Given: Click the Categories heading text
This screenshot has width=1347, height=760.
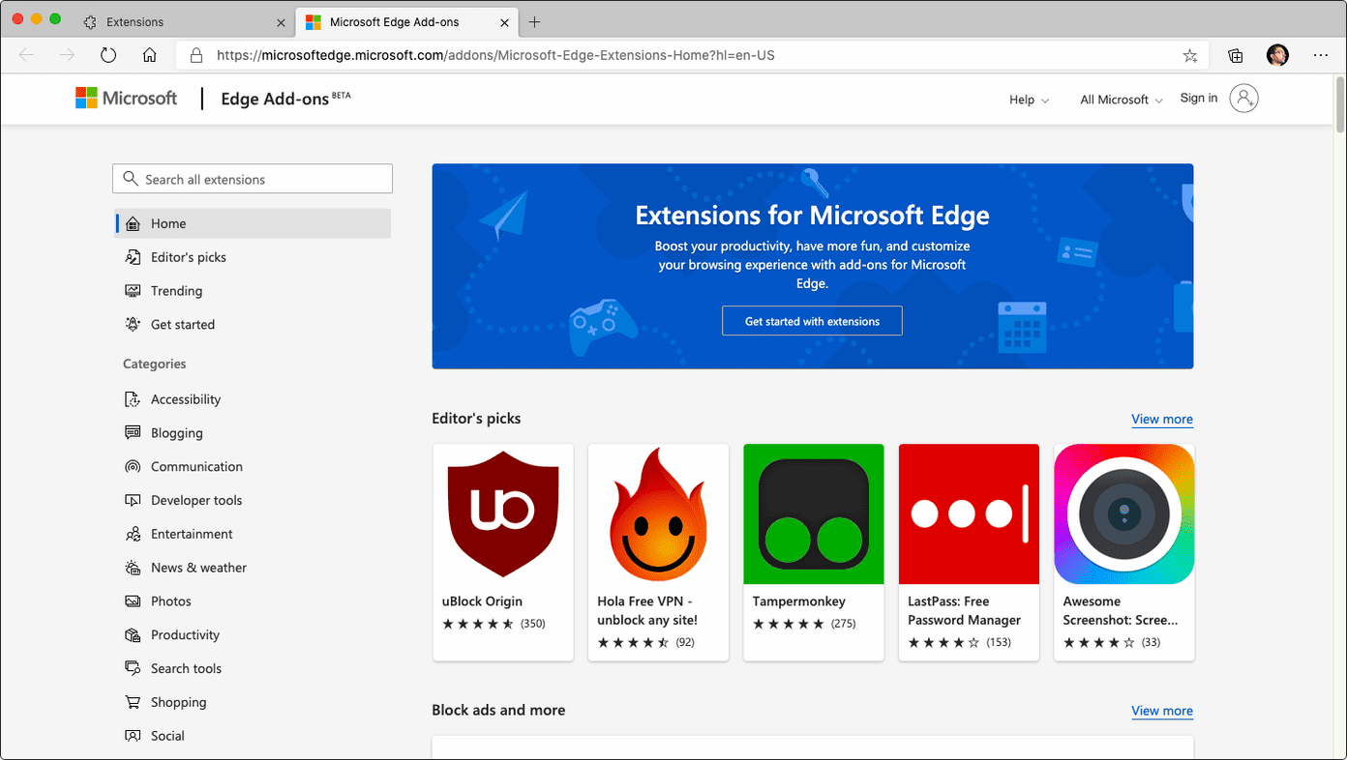Looking at the screenshot, I should coord(154,364).
